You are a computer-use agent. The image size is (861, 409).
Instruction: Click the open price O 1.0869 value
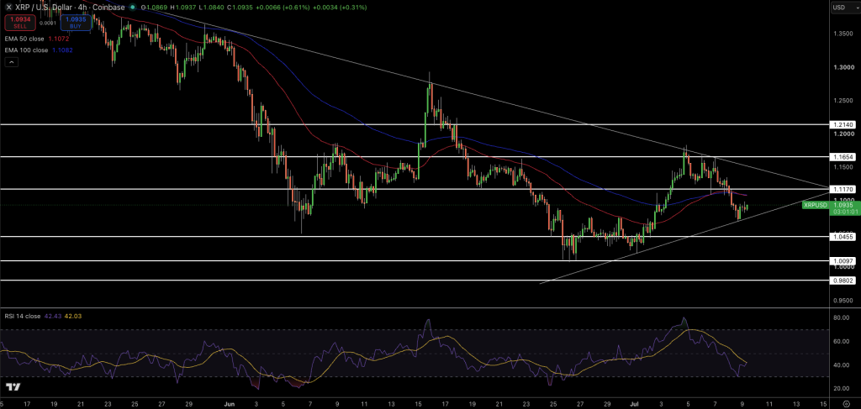(x=153, y=8)
